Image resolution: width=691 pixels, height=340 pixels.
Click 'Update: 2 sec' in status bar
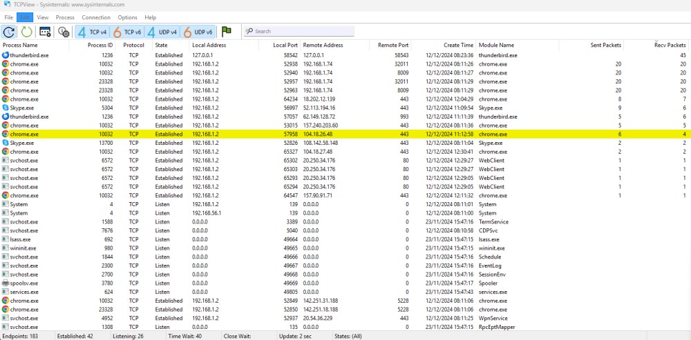point(295,336)
